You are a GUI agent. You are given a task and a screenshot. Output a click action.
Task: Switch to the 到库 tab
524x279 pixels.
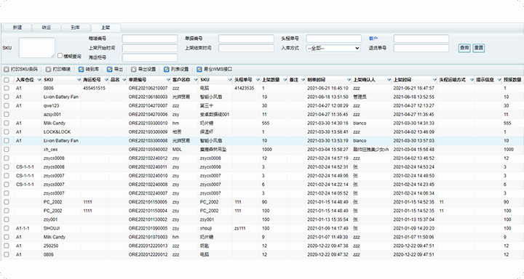[x=76, y=28]
